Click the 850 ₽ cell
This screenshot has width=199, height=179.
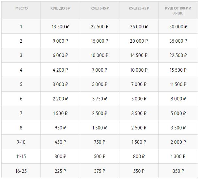(x=178, y=171)
